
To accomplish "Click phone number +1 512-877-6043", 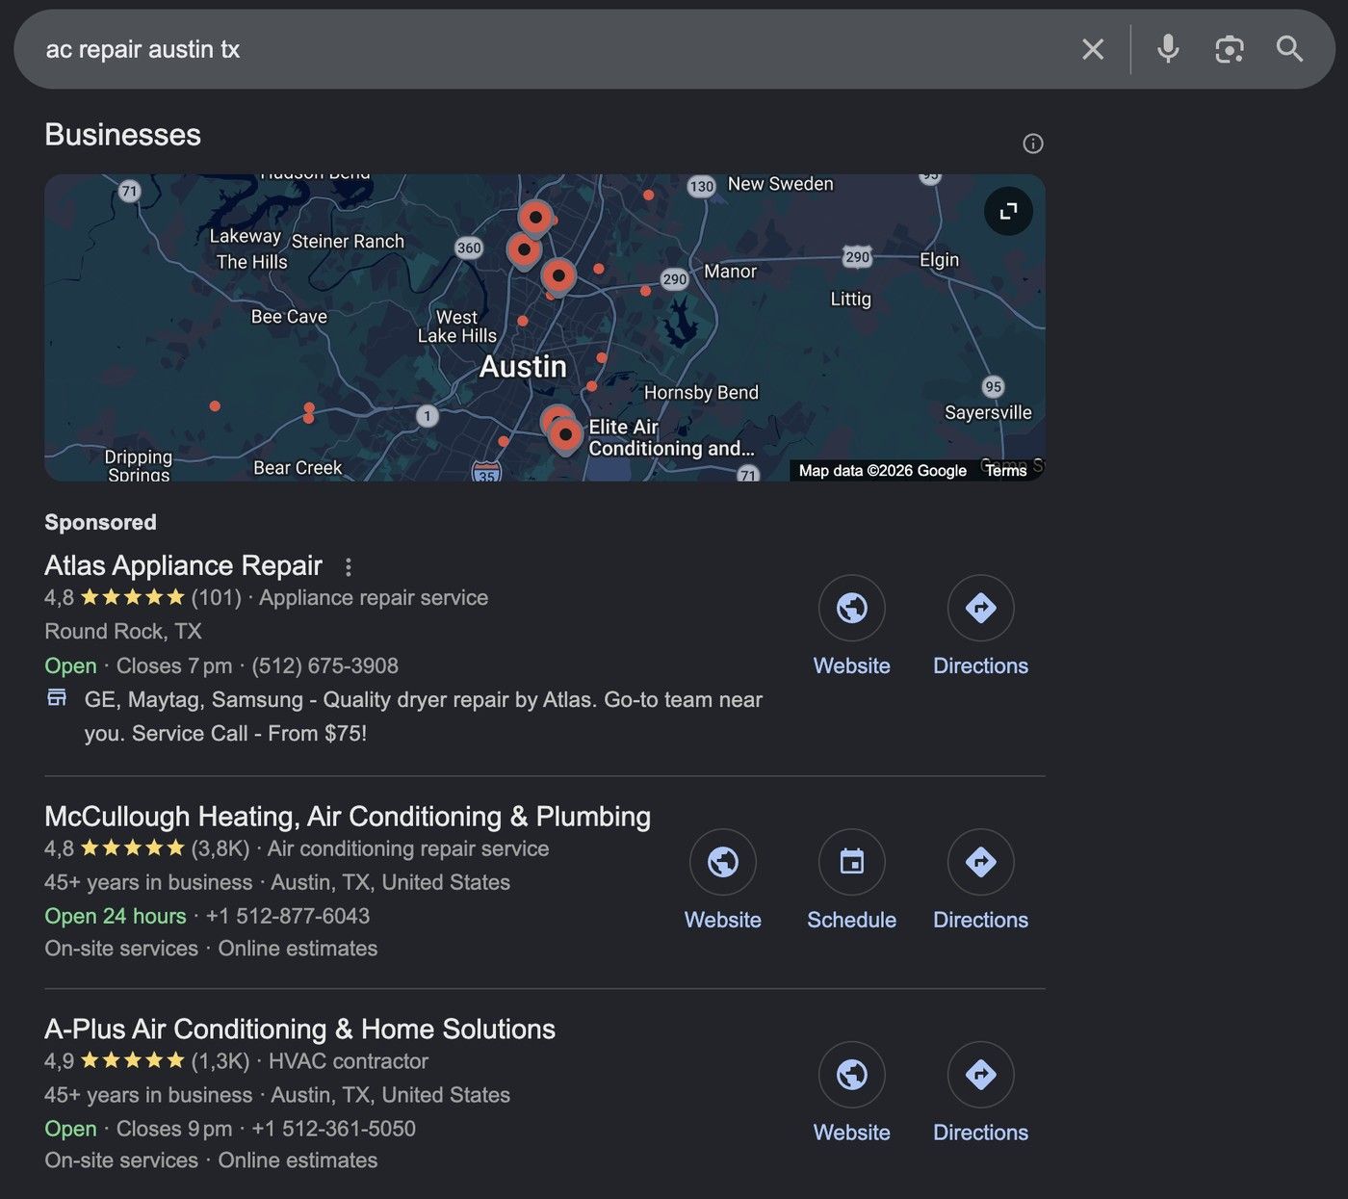I will (x=288, y=916).
